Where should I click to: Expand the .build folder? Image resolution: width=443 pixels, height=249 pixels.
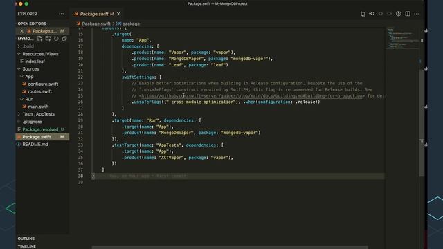click(19, 46)
